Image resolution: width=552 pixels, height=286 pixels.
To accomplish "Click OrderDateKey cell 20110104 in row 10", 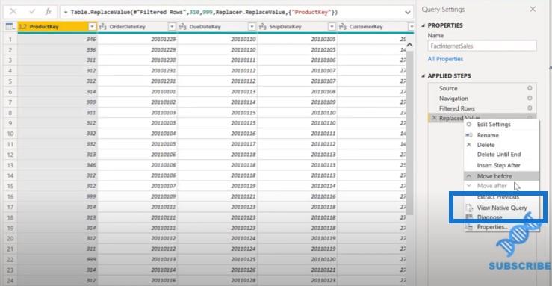I will pyautogui.click(x=137, y=134).
